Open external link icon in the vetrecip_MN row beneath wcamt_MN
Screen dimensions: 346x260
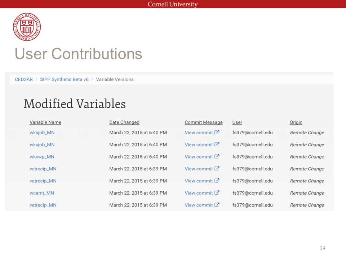click(x=217, y=205)
